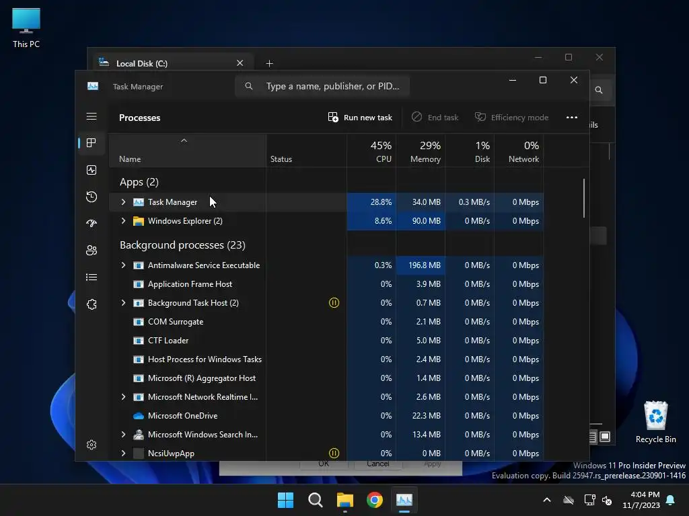Image resolution: width=689 pixels, height=516 pixels.
Task: Select Host Process for Windows Tasks row
Action: [x=326, y=359]
